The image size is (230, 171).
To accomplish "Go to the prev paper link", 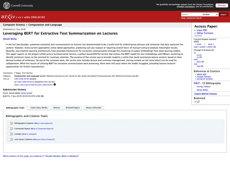I will pos(198,44).
